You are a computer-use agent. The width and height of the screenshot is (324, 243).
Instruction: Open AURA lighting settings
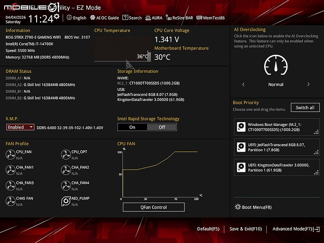[154, 18]
